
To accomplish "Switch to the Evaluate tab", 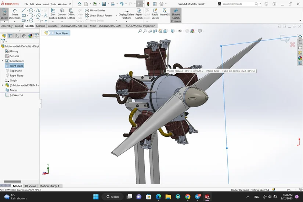I will (53, 26).
